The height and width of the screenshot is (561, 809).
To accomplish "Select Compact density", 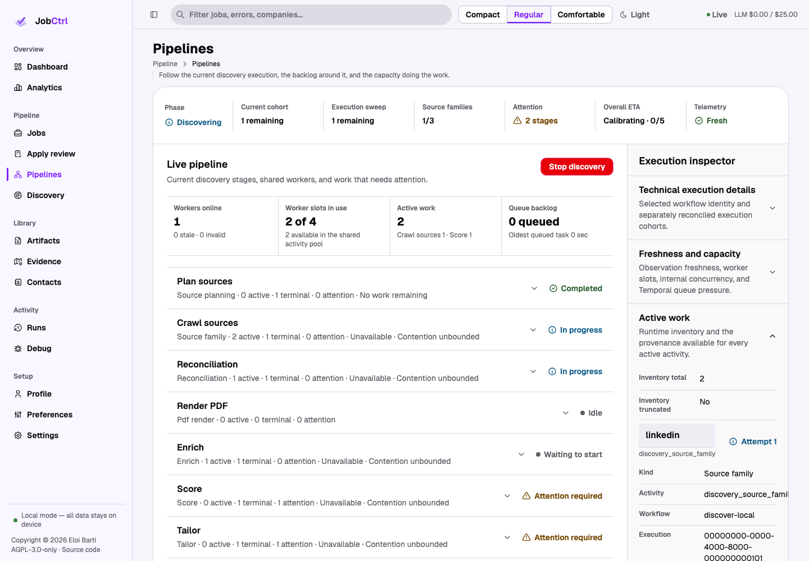I will [483, 15].
